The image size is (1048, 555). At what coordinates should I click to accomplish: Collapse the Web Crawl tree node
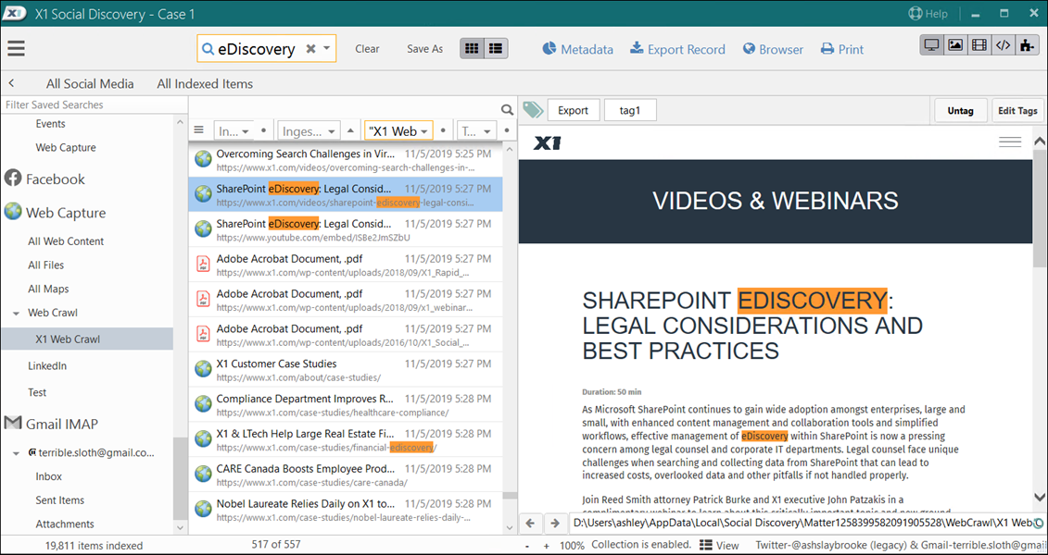point(16,314)
